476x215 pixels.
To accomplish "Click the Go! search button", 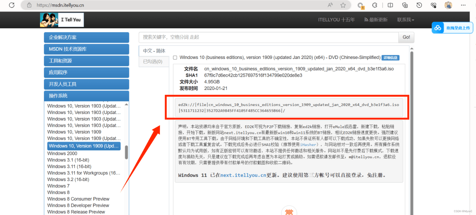I will tap(406, 37).
